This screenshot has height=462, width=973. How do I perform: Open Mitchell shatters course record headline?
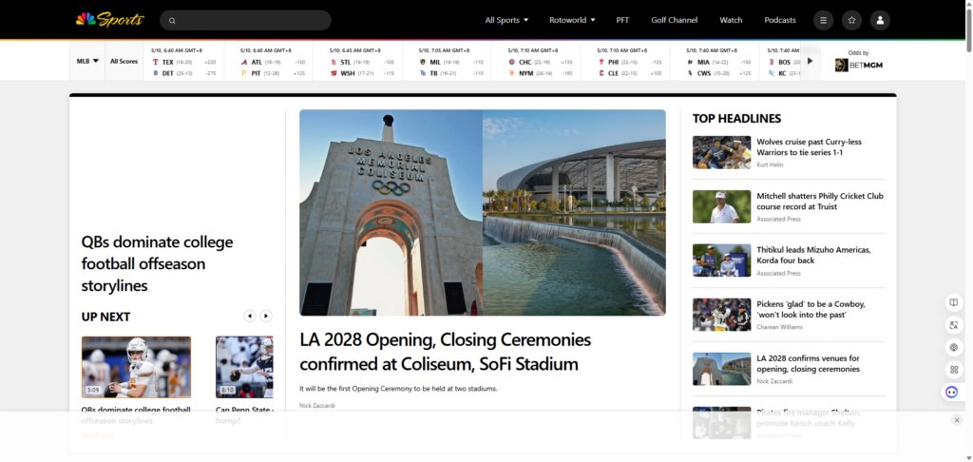coord(820,202)
